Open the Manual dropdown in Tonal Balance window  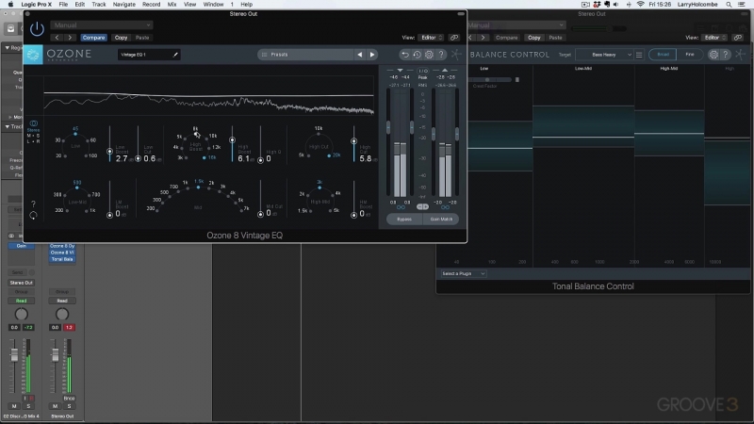pyautogui.click(x=516, y=25)
